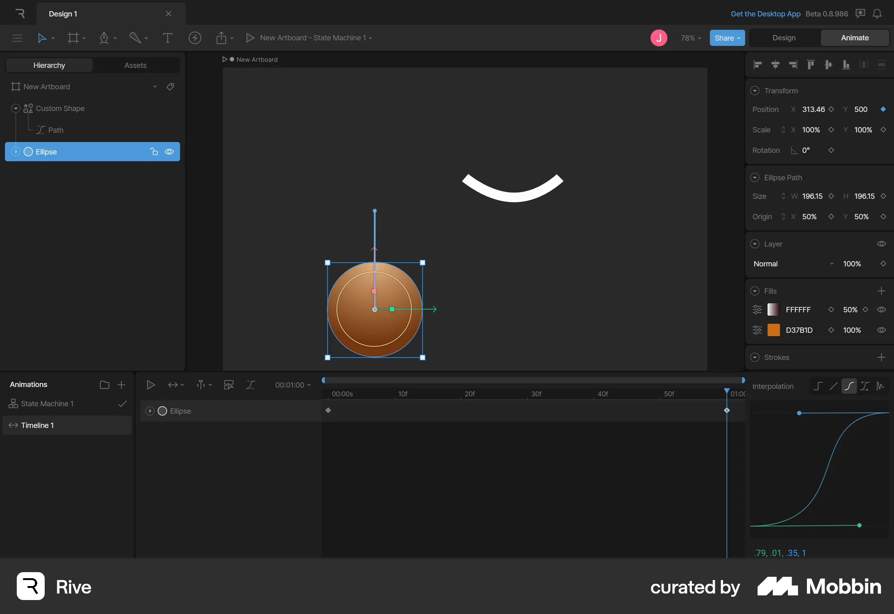Toggle the Layer panel visibility eye icon
This screenshot has height=614, width=894.
point(881,243)
